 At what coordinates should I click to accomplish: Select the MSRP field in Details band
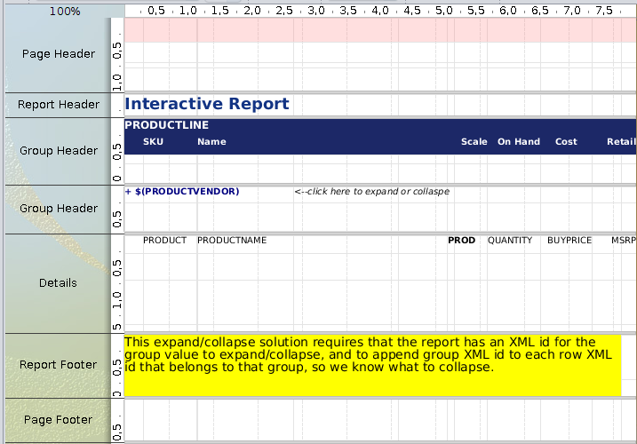click(x=624, y=240)
